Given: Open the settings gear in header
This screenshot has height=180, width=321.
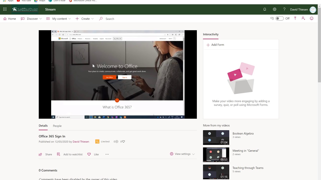Looking at the screenshot, I should pyautogui.click(x=275, y=9).
